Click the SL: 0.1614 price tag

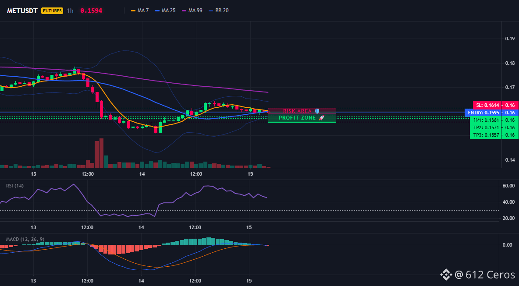tap(487, 105)
